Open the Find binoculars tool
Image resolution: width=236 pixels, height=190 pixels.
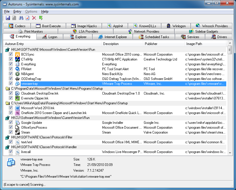point(21,18)
